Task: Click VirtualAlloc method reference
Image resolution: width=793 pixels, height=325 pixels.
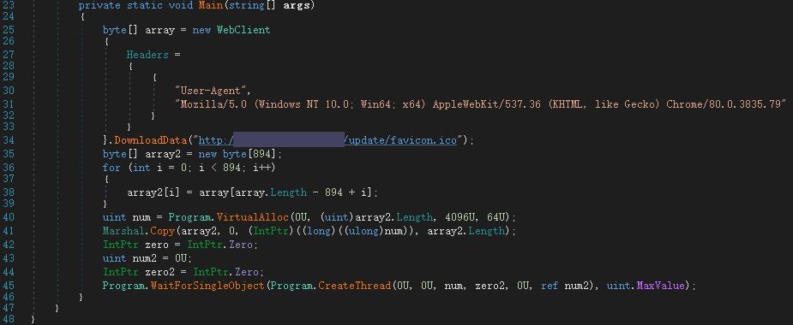Action: click(253, 217)
